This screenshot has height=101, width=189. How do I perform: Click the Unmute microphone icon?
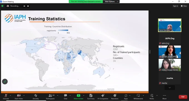coord(6,95)
